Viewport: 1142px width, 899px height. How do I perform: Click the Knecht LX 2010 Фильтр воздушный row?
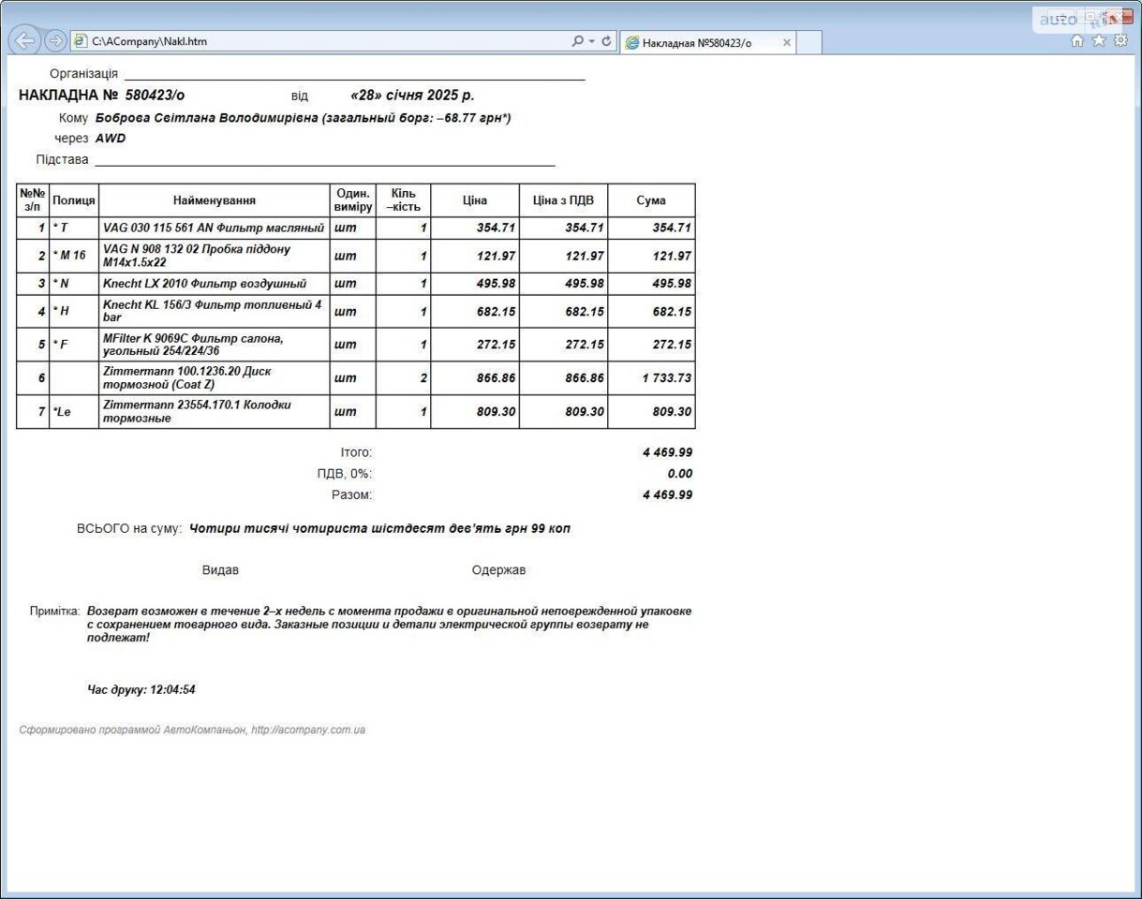pyautogui.click(x=204, y=284)
